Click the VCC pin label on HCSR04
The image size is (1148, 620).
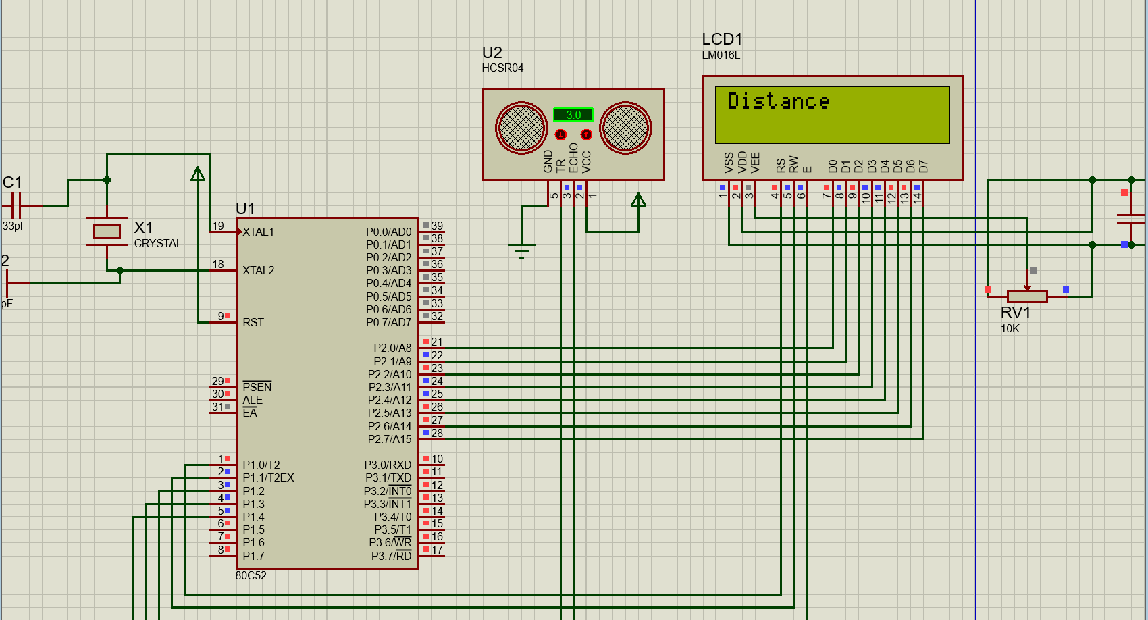(587, 162)
